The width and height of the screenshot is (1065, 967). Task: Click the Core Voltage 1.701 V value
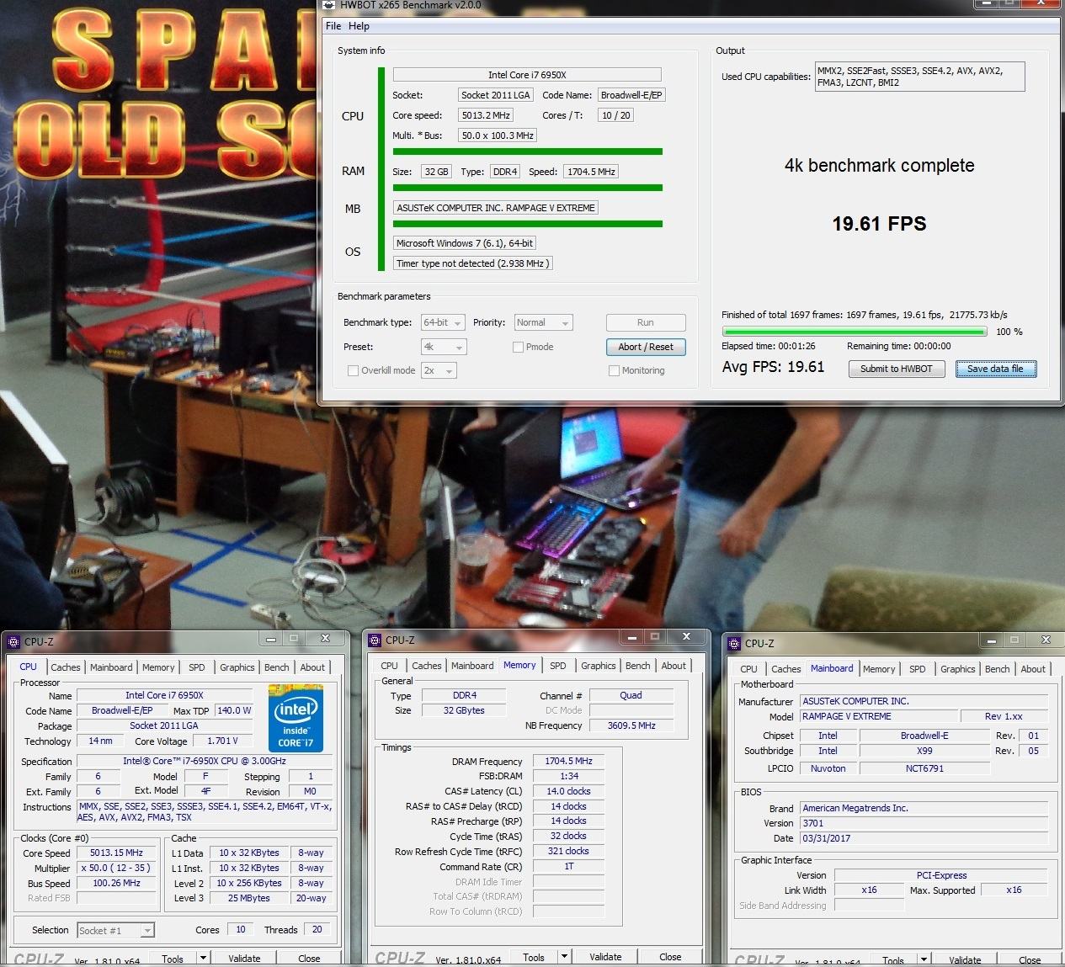pos(222,741)
